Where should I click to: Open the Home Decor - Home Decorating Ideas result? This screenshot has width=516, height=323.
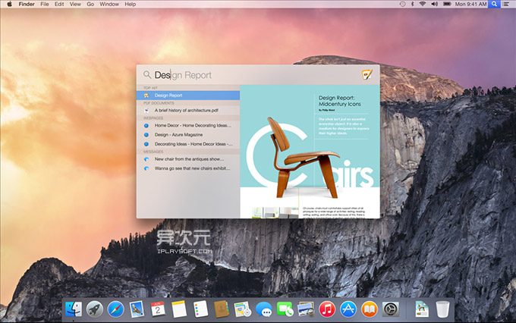click(x=190, y=125)
